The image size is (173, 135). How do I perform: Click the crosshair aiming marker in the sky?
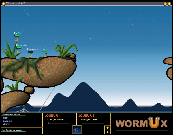click(28, 14)
